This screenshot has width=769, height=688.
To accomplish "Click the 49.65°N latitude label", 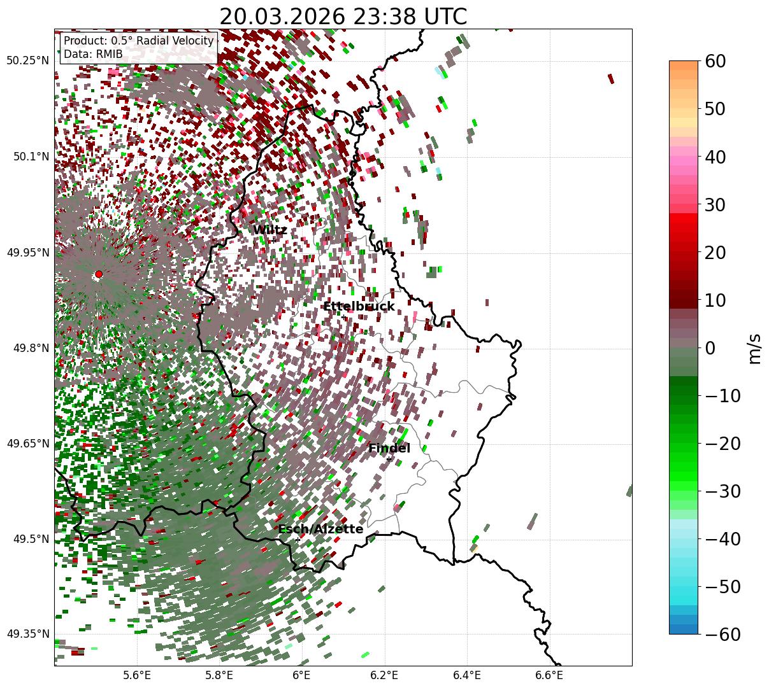I will coord(28,444).
